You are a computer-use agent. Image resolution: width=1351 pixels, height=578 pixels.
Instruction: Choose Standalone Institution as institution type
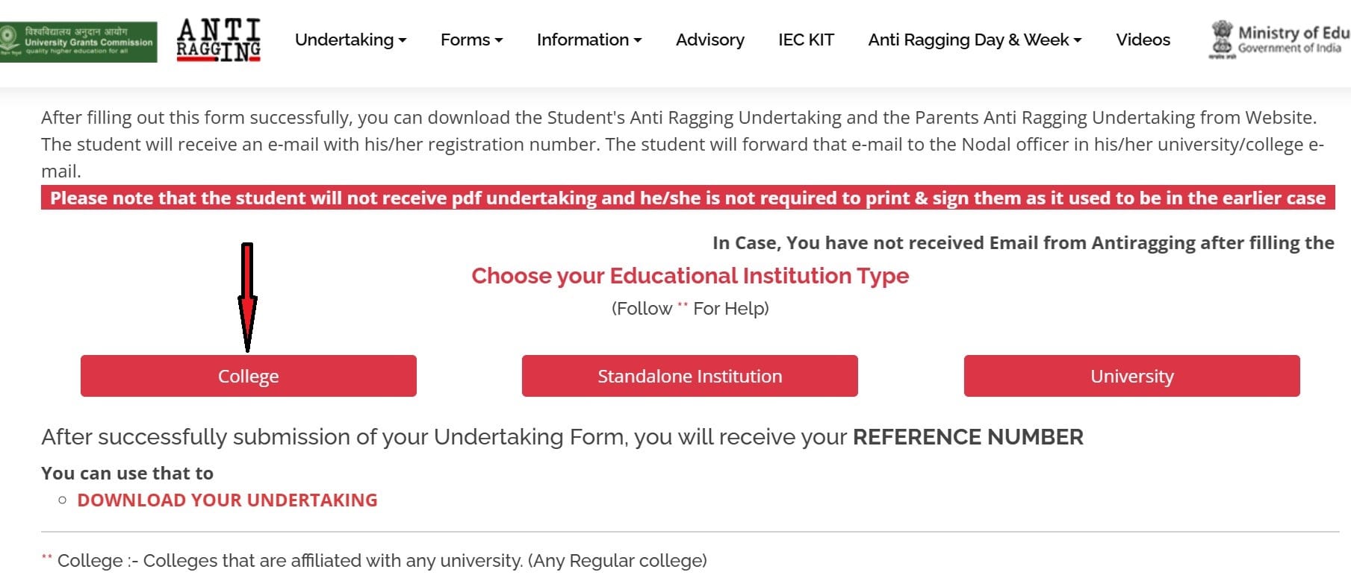[x=689, y=376]
